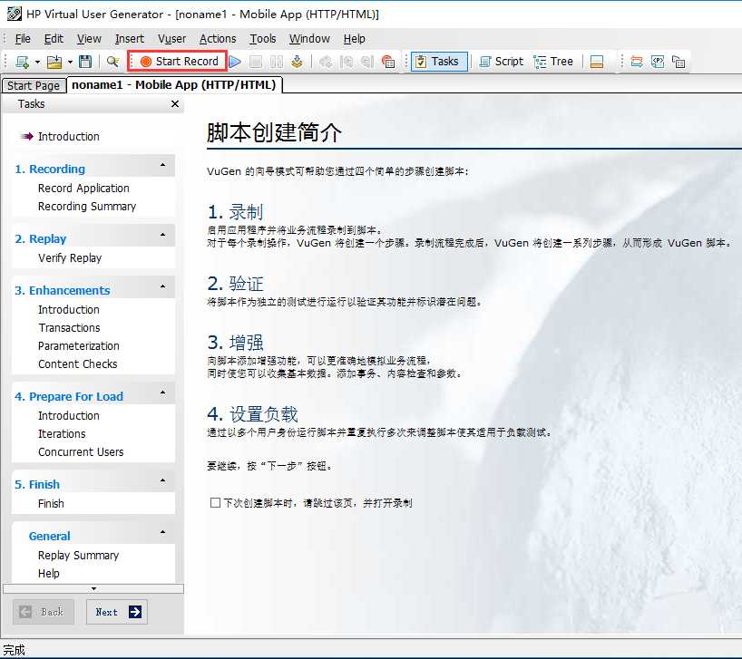Viewport: 742px width, 659px height.
Task: Open the Concurrent Users task
Action: pos(81,452)
